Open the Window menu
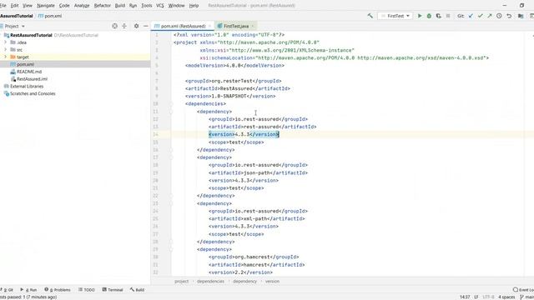 click(176, 6)
